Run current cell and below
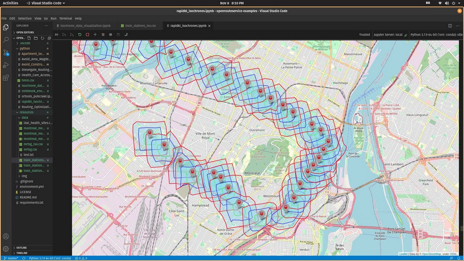 pyautogui.click(x=72, y=35)
